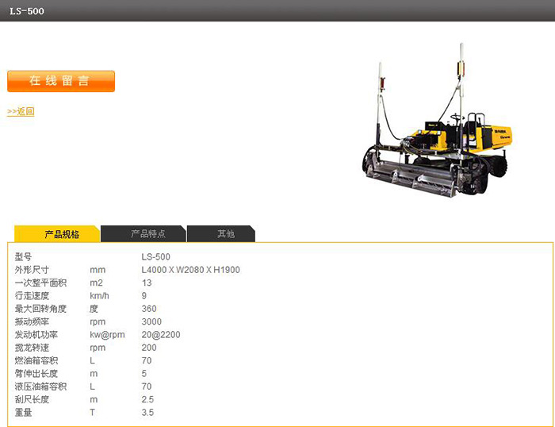Image resolution: width=555 pixels, height=427 pixels.
Task: Click the 发动机功率 row label
Action: click(x=36, y=335)
